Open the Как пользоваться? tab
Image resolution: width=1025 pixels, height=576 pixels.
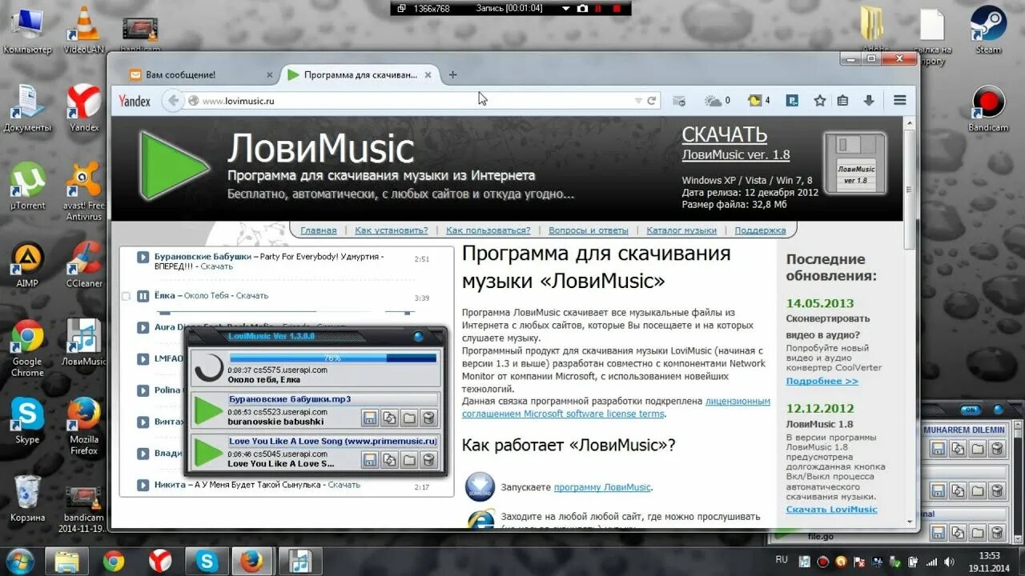(488, 230)
